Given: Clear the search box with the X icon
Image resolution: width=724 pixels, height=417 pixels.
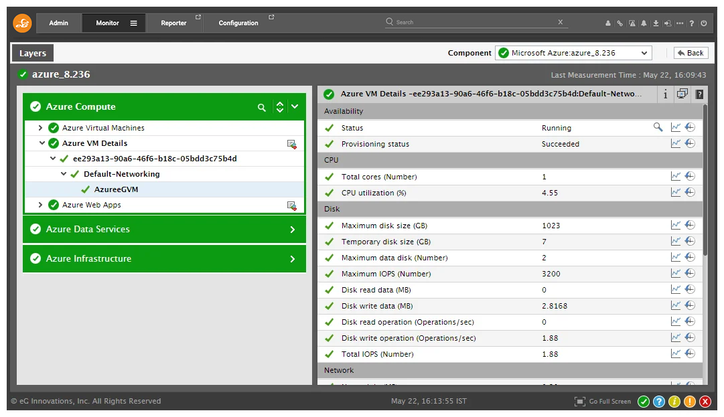Looking at the screenshot, I should pos(561,21).
